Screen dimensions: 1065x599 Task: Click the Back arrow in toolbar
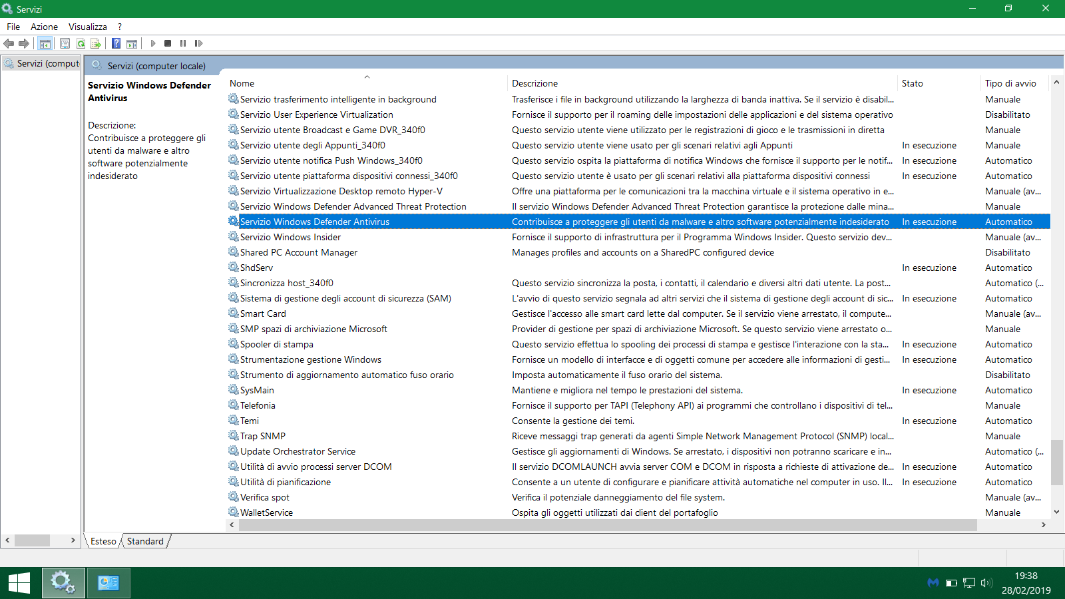[x=9, y=43]
